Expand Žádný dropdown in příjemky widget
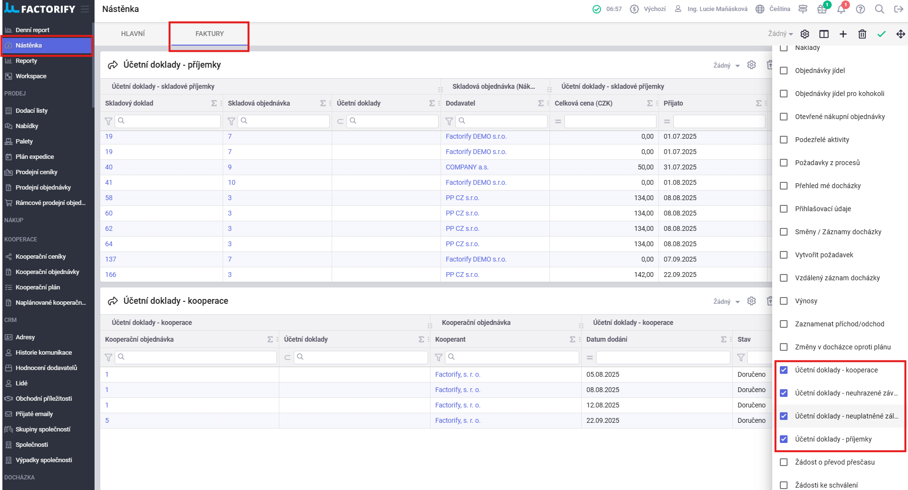Image resolution: width=908 pixels, height=490 pixels. click(x=726, y=65)
